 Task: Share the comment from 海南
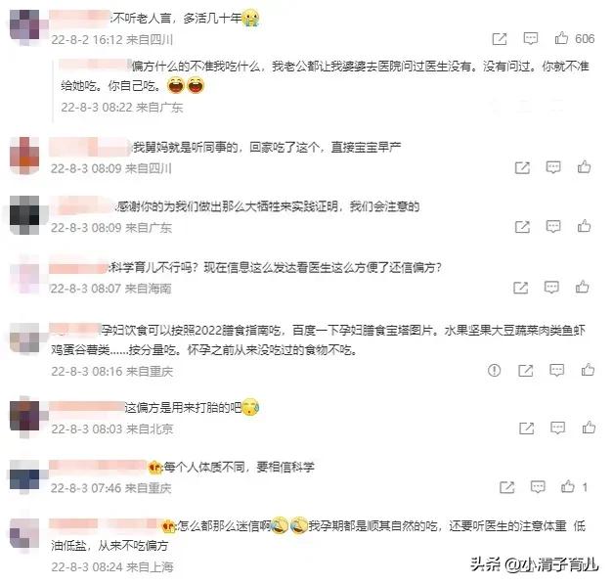pos(520,288)
